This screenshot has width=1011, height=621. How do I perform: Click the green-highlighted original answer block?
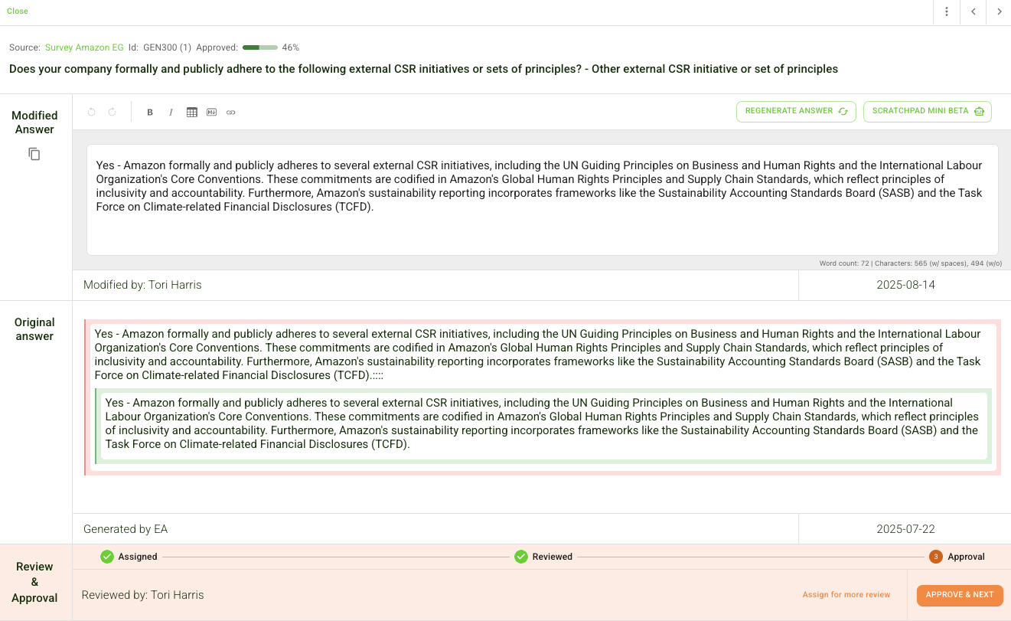(543, 426)
